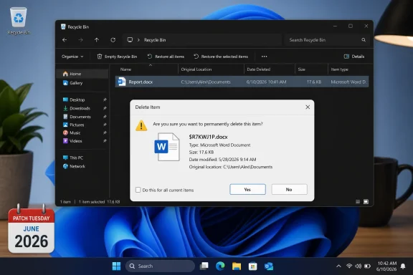The height and width of the screenshot is (275, 413).
Task: Click Empty Recycle Bin
Action: pos(117,57)
